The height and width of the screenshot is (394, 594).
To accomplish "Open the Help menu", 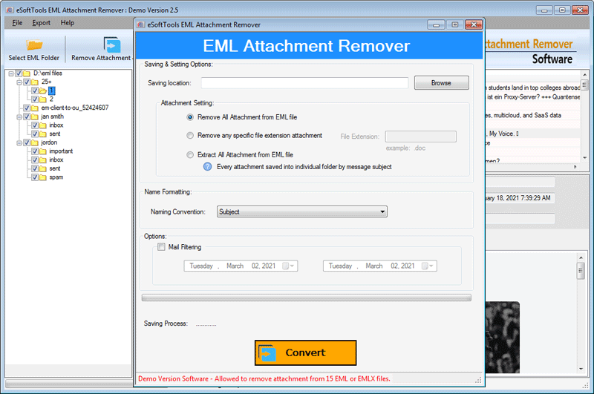I will [x=68, y=23].
